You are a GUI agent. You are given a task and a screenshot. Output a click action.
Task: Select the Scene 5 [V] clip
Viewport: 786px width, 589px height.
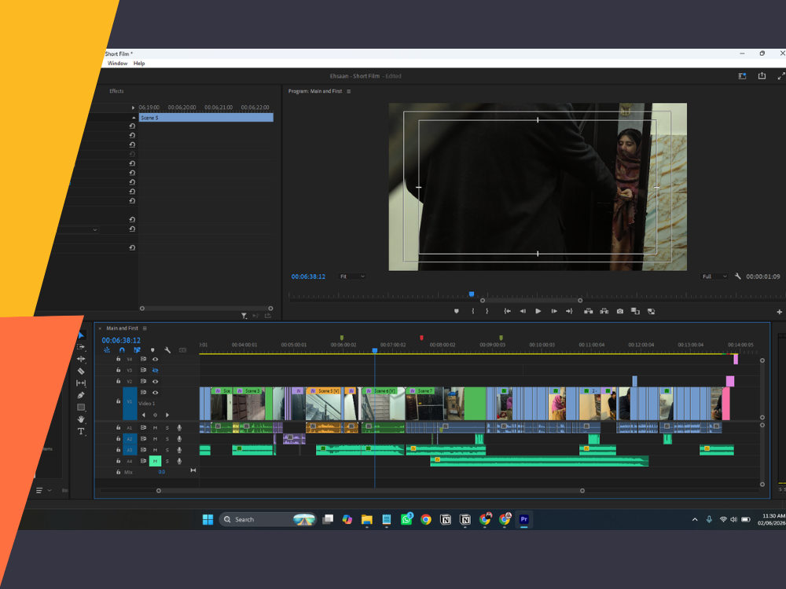click(x=324, y=404)
